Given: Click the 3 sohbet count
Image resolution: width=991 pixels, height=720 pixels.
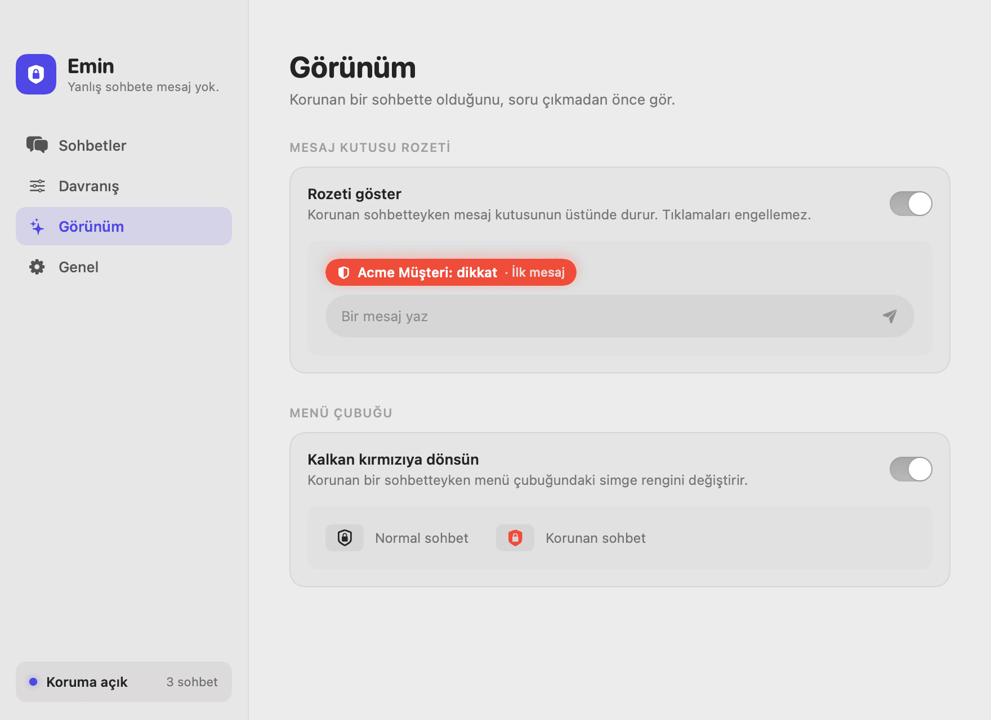Looking at the screenshot, I should [x=192, y=682].
